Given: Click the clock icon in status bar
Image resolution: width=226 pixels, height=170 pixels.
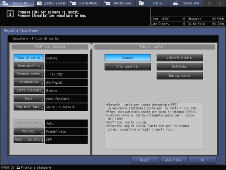Looking at the screenshot, I should point(3,167).
